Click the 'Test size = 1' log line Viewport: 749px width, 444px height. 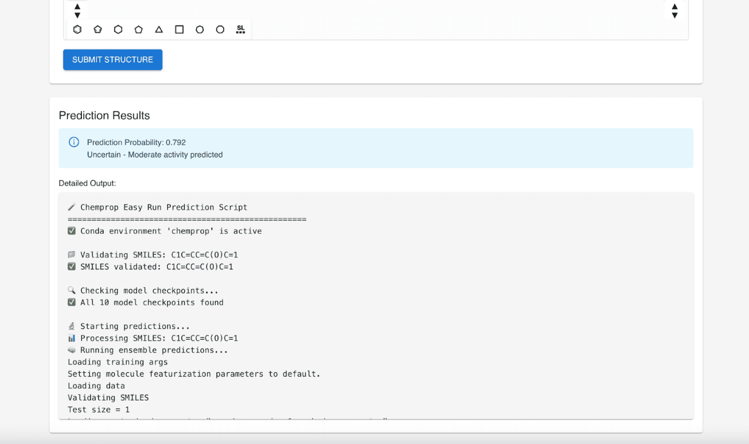99,410
